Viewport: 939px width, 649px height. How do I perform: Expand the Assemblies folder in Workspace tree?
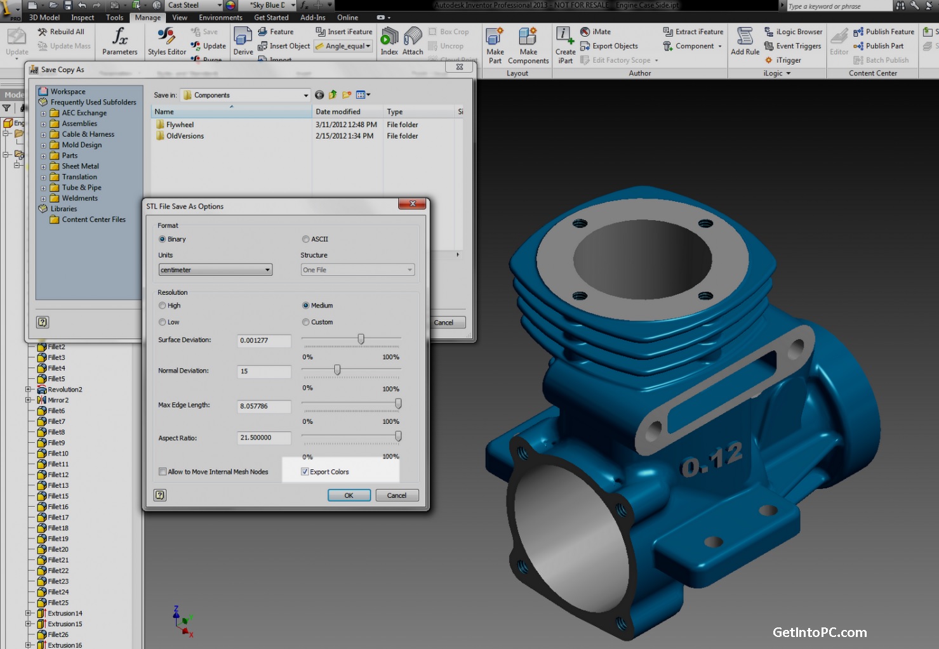43,123
